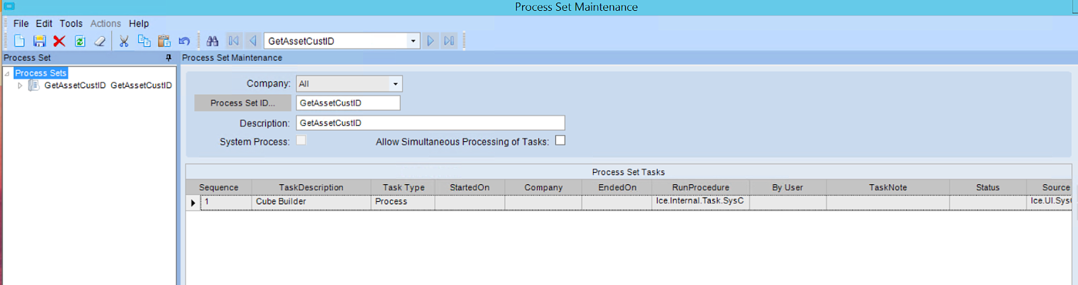This screenshot has height=285, width=1078.
Task: Toggle System Process checkbox
Action: [x=300, y=140]
